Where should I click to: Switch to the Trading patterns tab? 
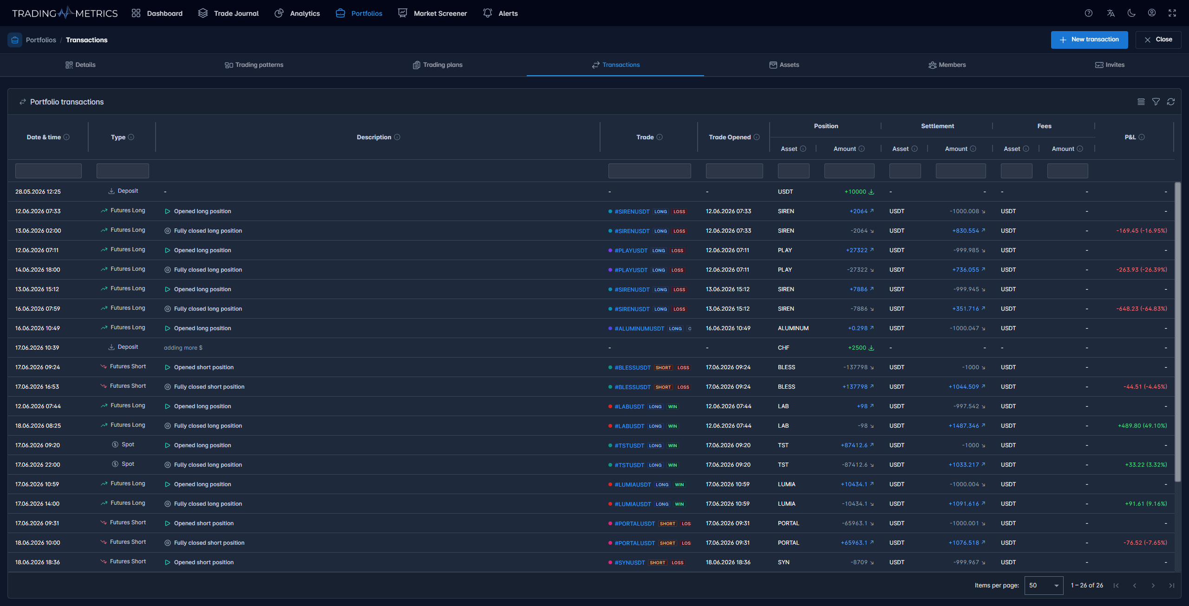point(254,65)
